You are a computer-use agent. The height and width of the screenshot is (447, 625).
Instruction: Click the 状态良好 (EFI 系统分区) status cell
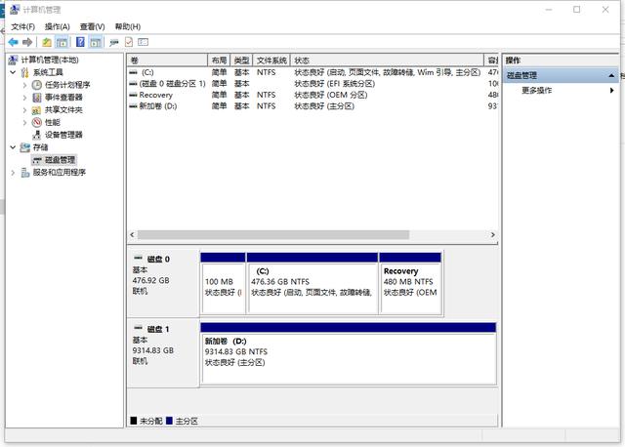(334, 84)
